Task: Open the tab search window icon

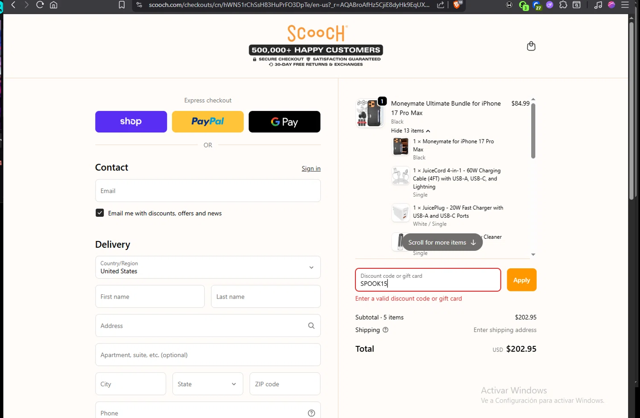Action: (577, 5)
